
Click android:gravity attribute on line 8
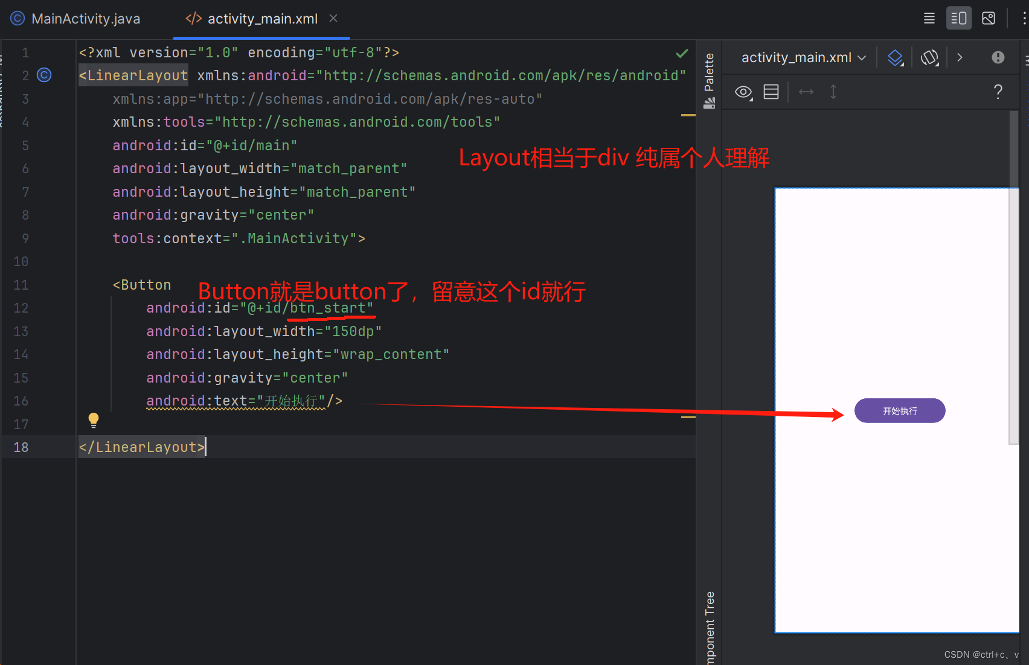[213, 215]
